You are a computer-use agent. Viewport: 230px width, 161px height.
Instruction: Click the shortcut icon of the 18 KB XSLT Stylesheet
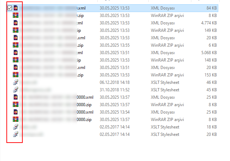(x=16, y=127)
